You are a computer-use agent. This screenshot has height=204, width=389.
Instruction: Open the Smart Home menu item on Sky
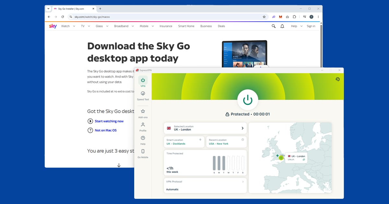[186, 26]
